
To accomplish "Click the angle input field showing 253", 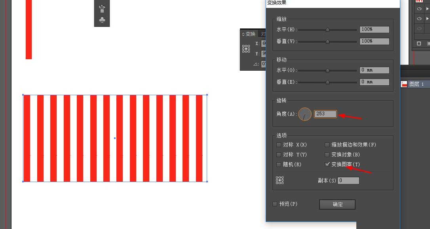I will click(325, 114).
